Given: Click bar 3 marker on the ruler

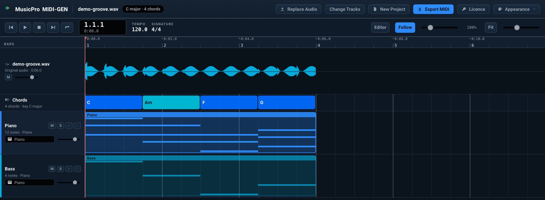Looking at the screenshot, I should pyautogui.click(x=242, y=45).
